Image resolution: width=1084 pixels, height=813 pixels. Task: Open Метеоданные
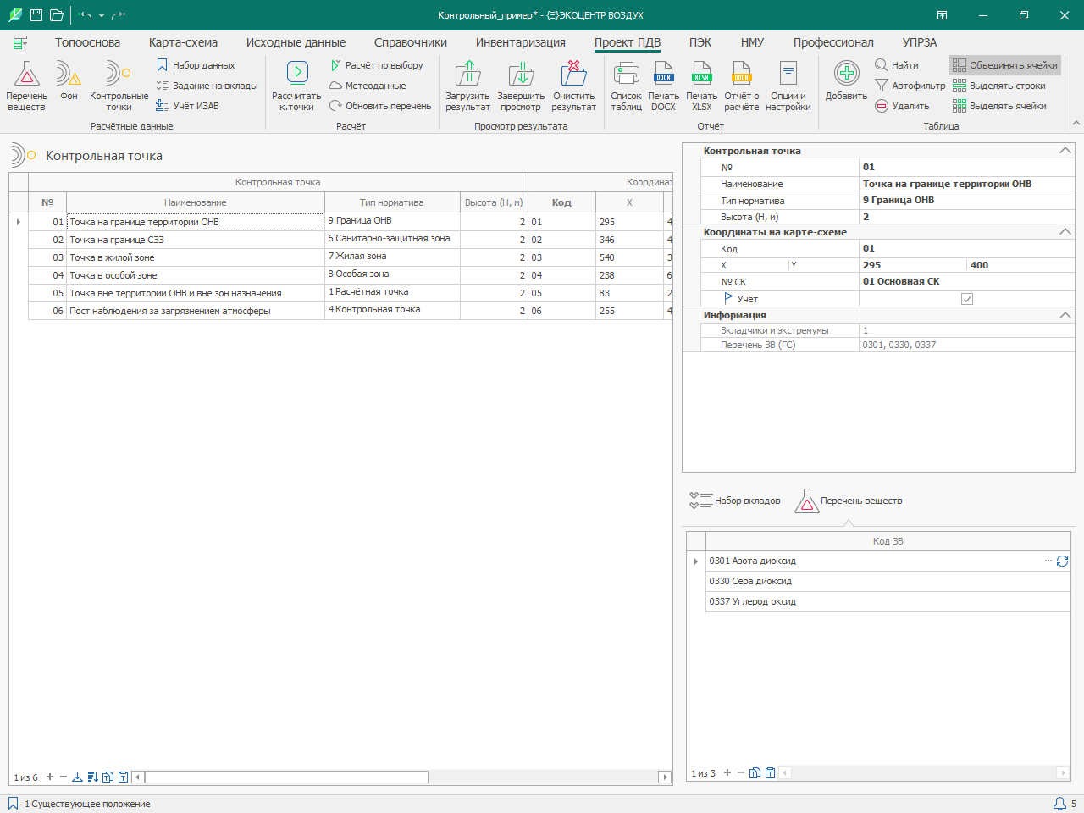tap(368, 86)
